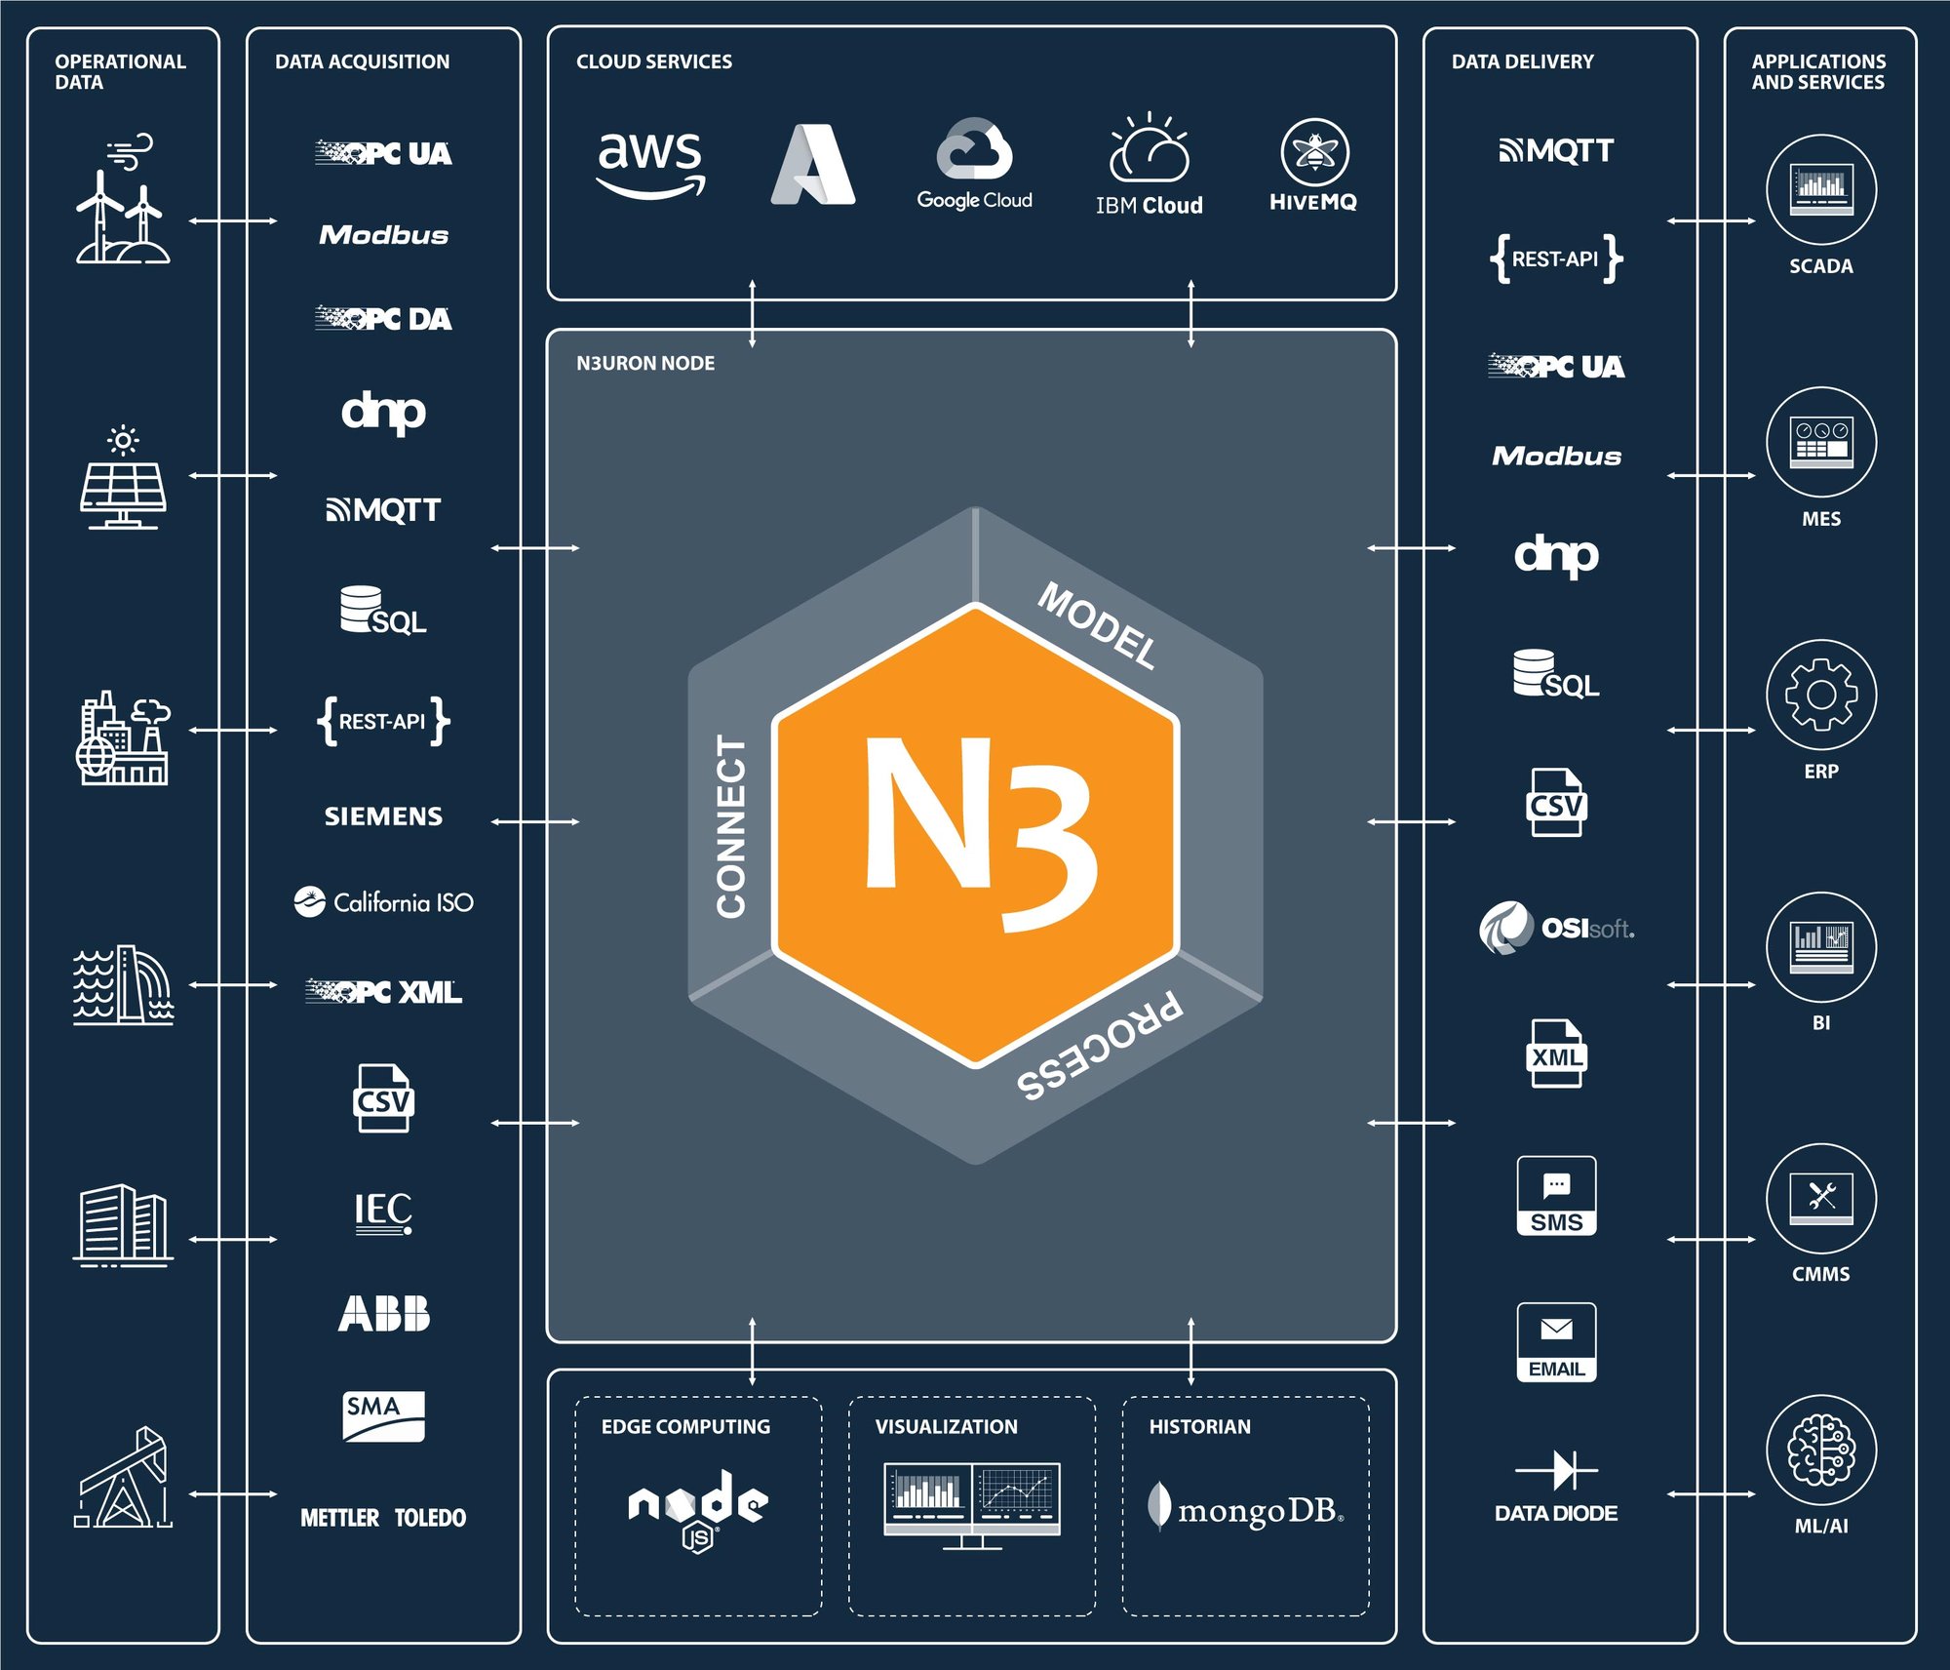Click the CONNECT label on the hexagon
Viewport: 1950px width, 1670px height.
click(x=730, y=826)
